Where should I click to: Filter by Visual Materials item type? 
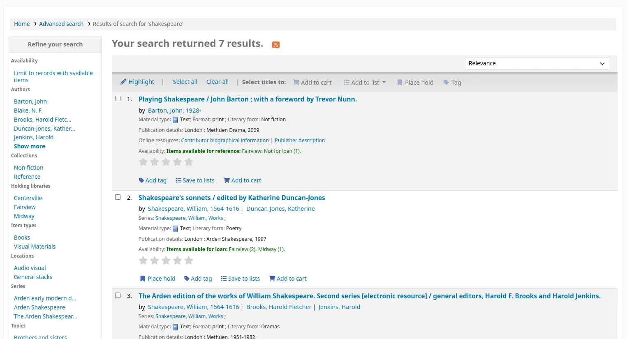35,247
